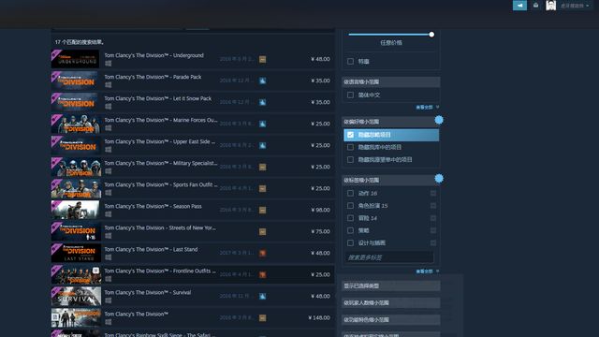599x337 pixels.
Task: Click the ¥ 148.00 price of The Division
Action: 319,318
